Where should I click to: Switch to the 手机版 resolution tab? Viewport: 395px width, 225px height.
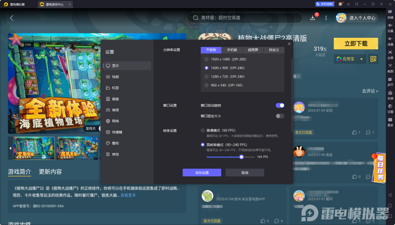pos(232,50)
